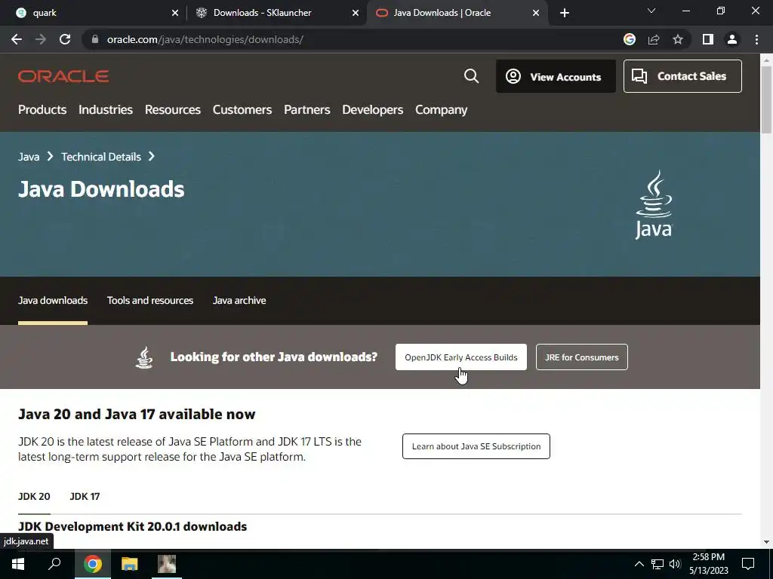Click the padlock site info icon
773x579 pixels.
click(95, 39)
